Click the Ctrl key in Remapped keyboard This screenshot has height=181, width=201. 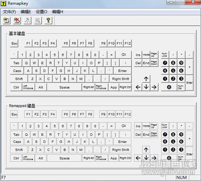click(16, 158)
